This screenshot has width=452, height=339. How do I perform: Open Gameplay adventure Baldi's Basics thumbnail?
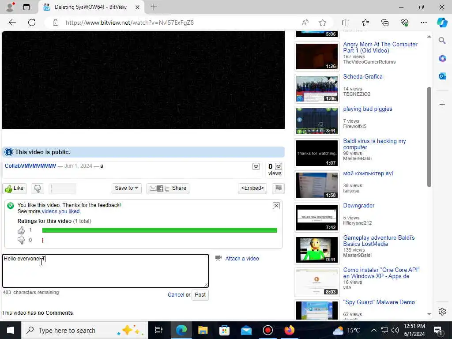pos(317,250)
